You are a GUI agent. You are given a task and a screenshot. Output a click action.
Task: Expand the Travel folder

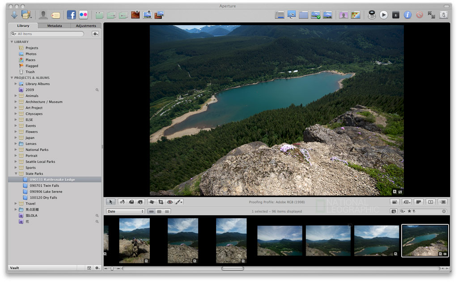(16, 203)
